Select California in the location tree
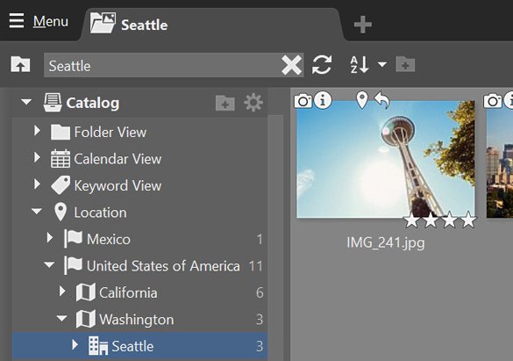513x361 pixels. click(x=128, y=292)
